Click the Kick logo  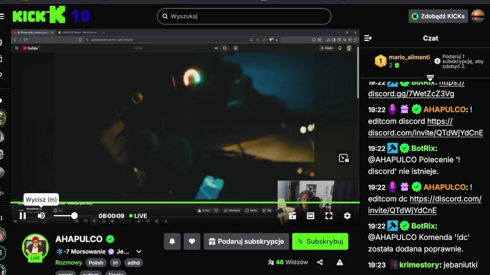pyautogui.click(x=39, y=16)
